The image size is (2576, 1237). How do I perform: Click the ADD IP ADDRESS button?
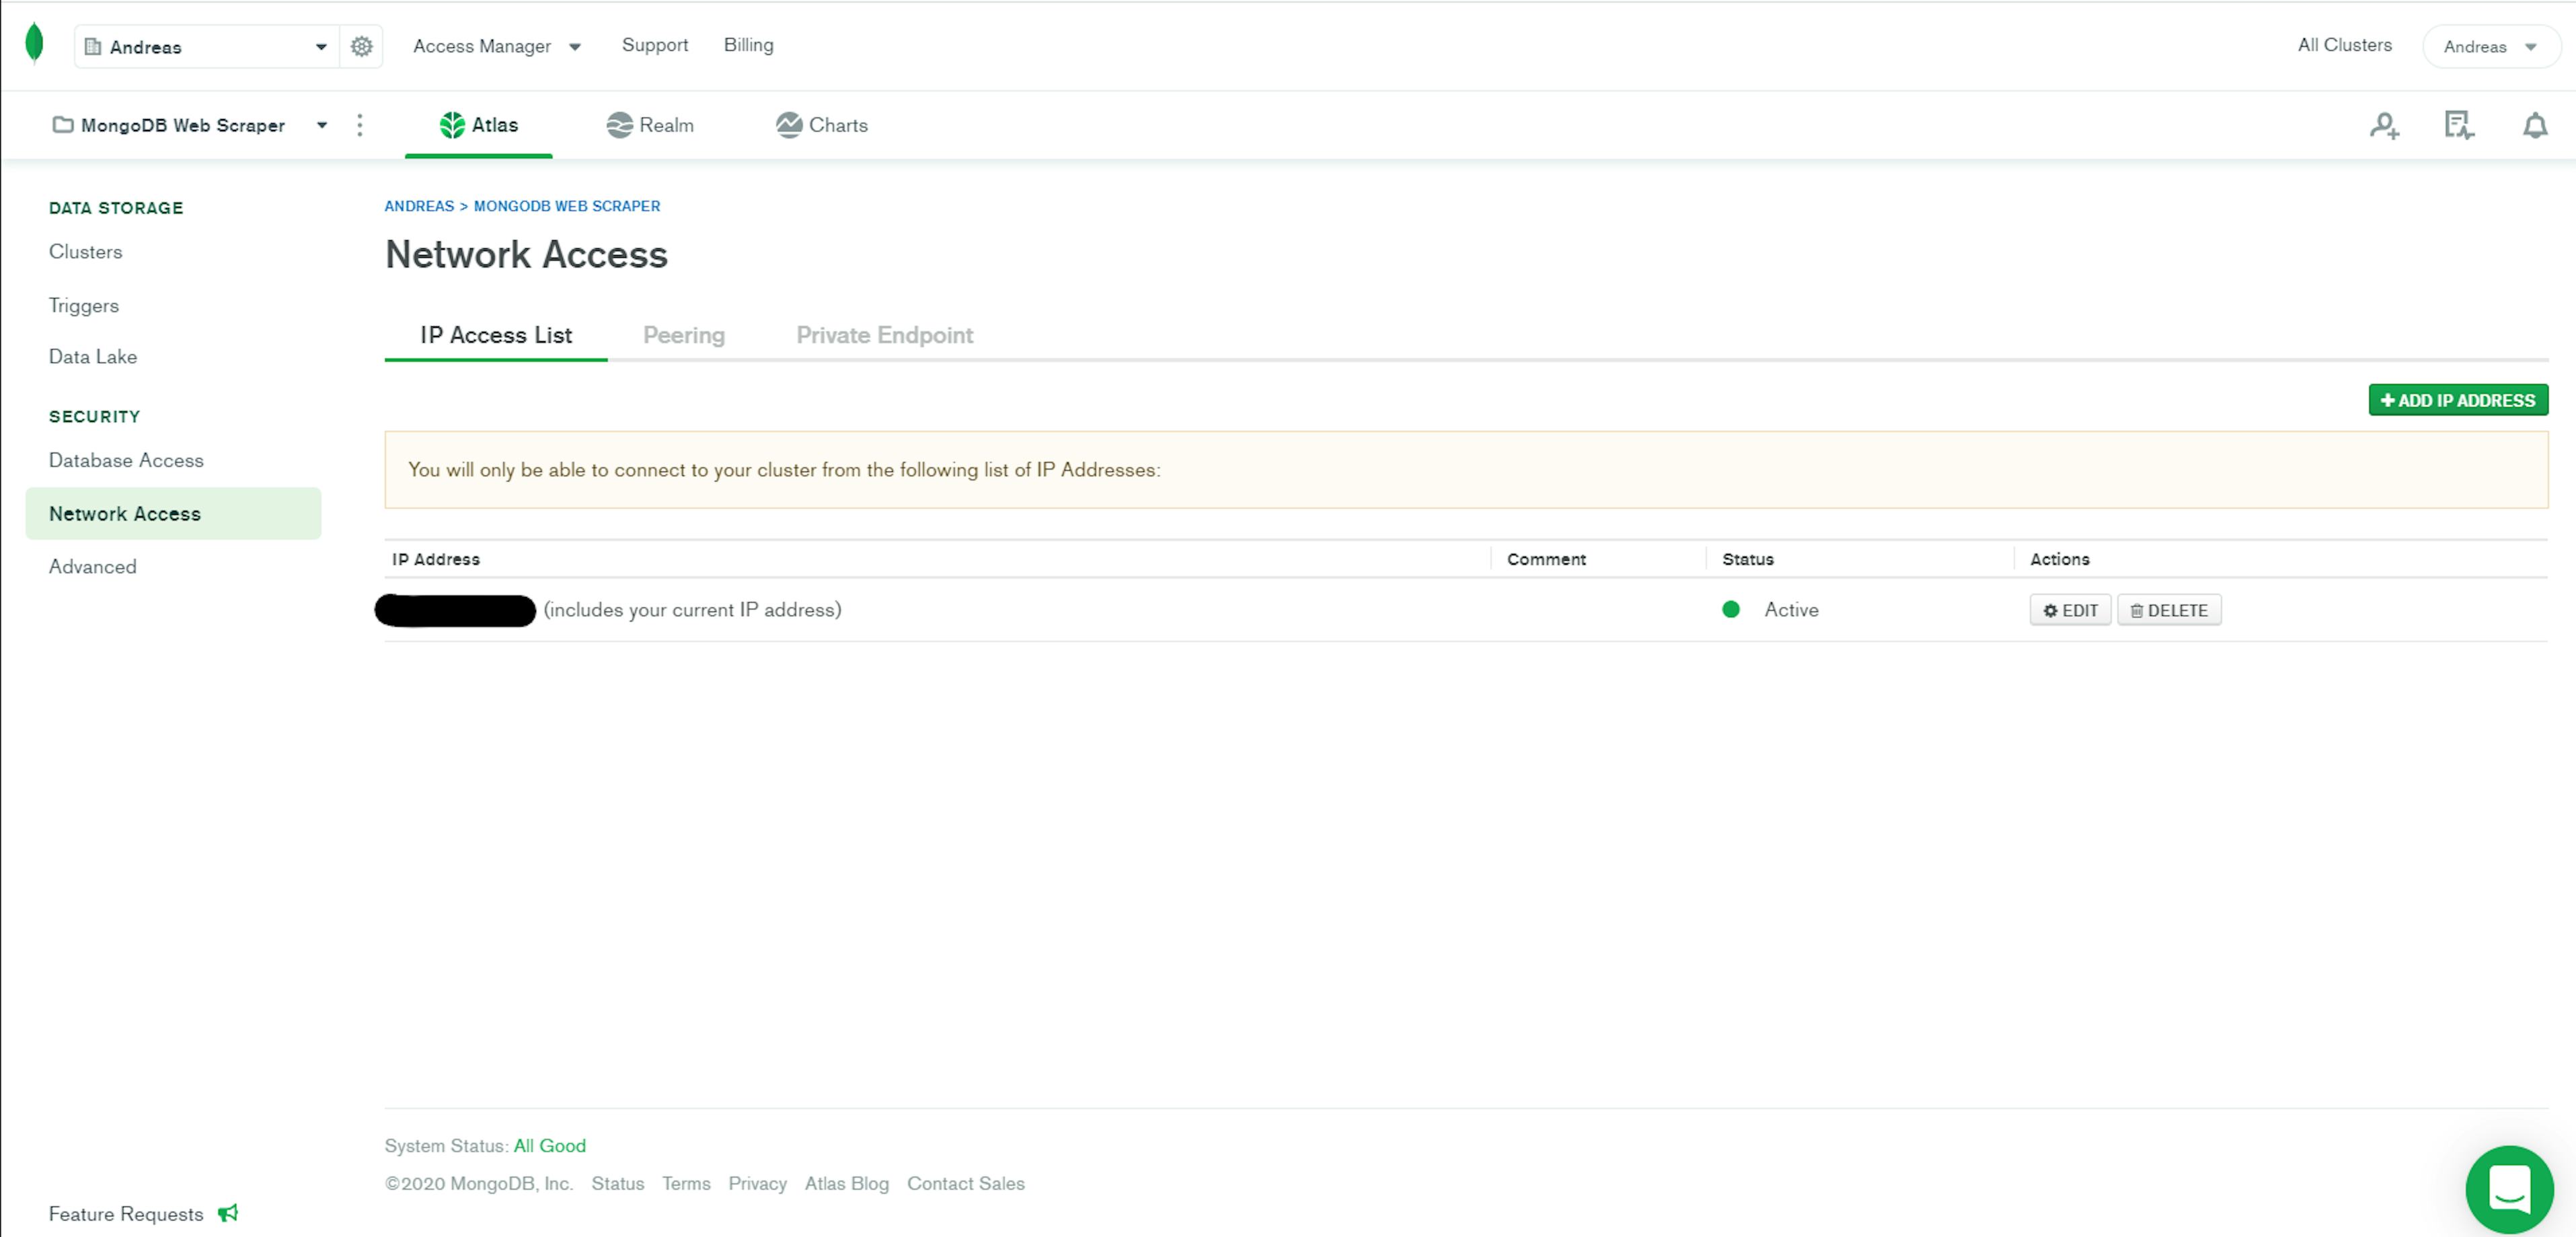2458,399
